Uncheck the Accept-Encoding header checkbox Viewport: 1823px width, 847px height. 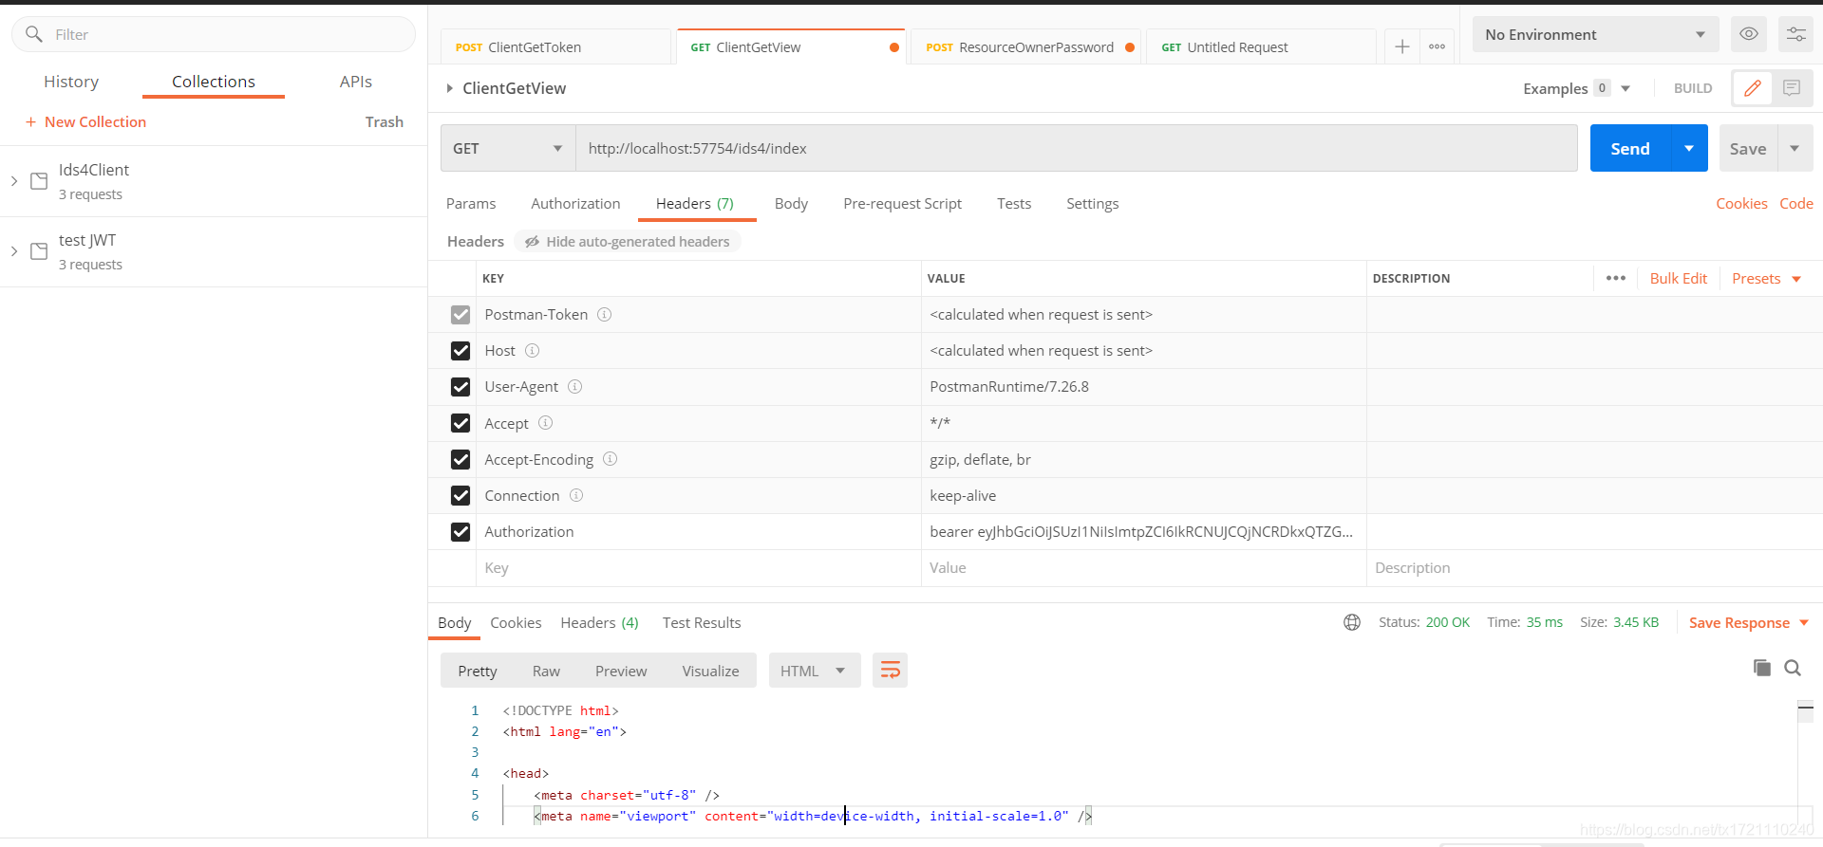[x=460, y=459]
